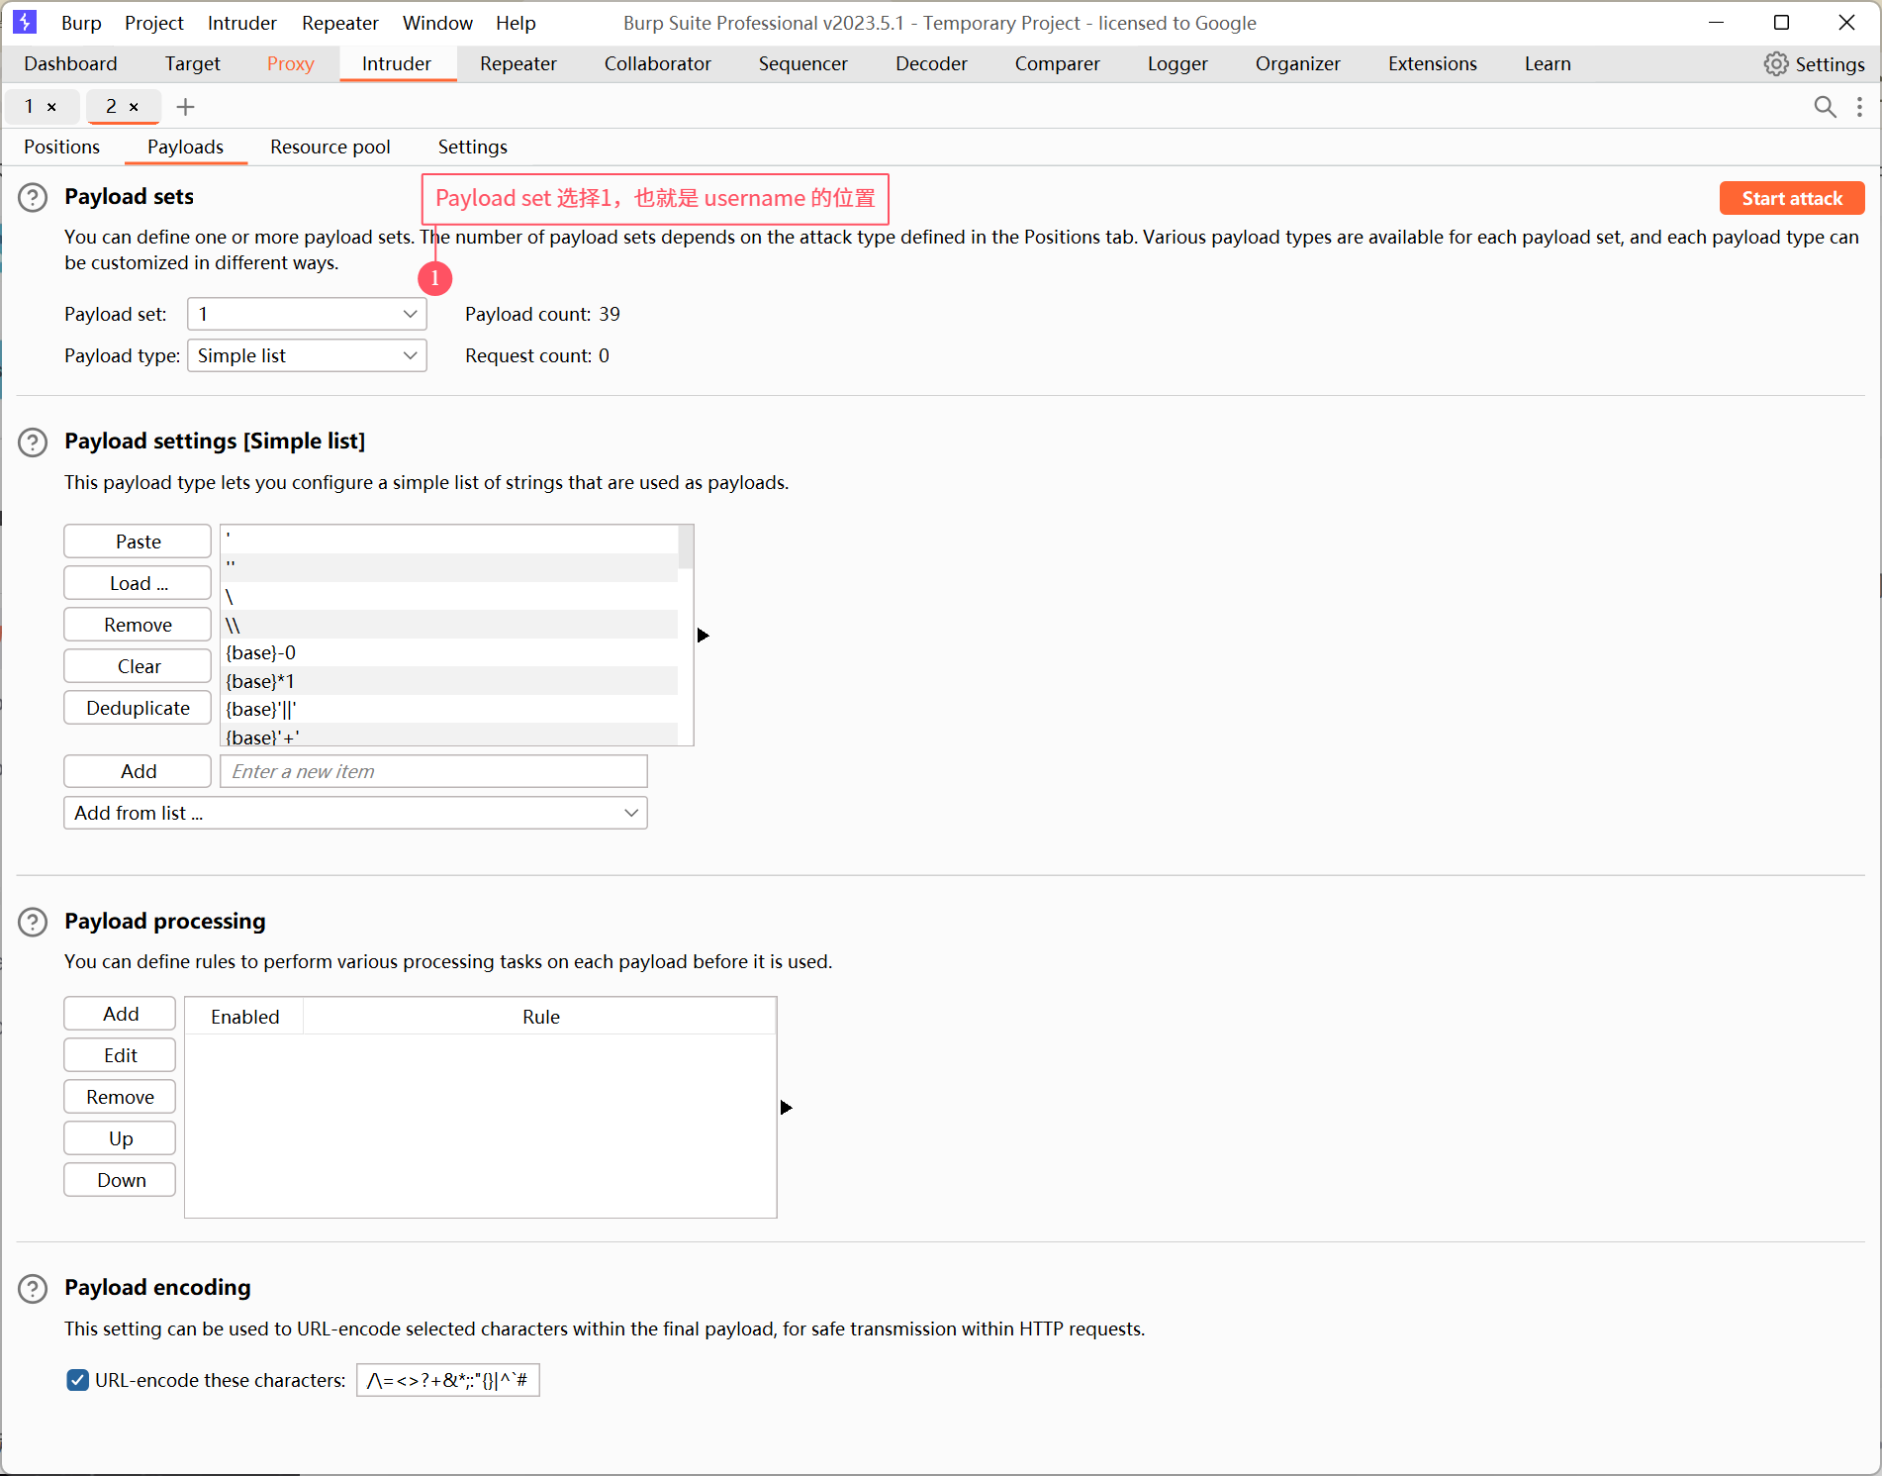Add a payload processing rule
Image resolution: width=1882 pixels, height=1476 pixels.
tap(120, 1014)
